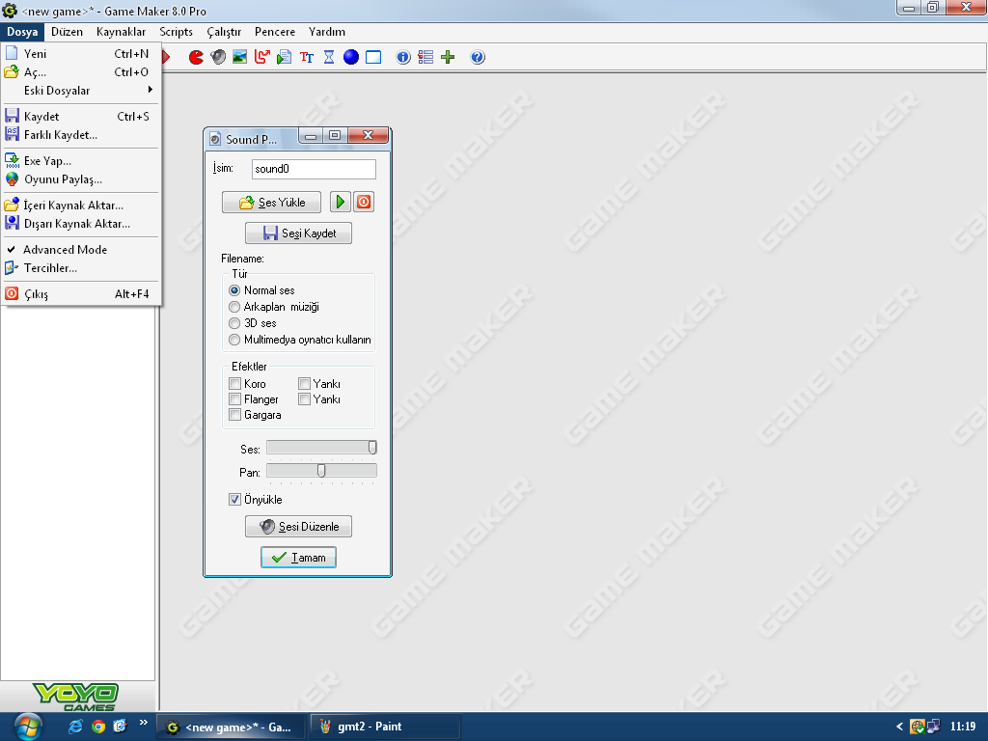This screenshot has height=741, width=988.
Task: Open global game settings list icon
Action: (x=425, y=57)
